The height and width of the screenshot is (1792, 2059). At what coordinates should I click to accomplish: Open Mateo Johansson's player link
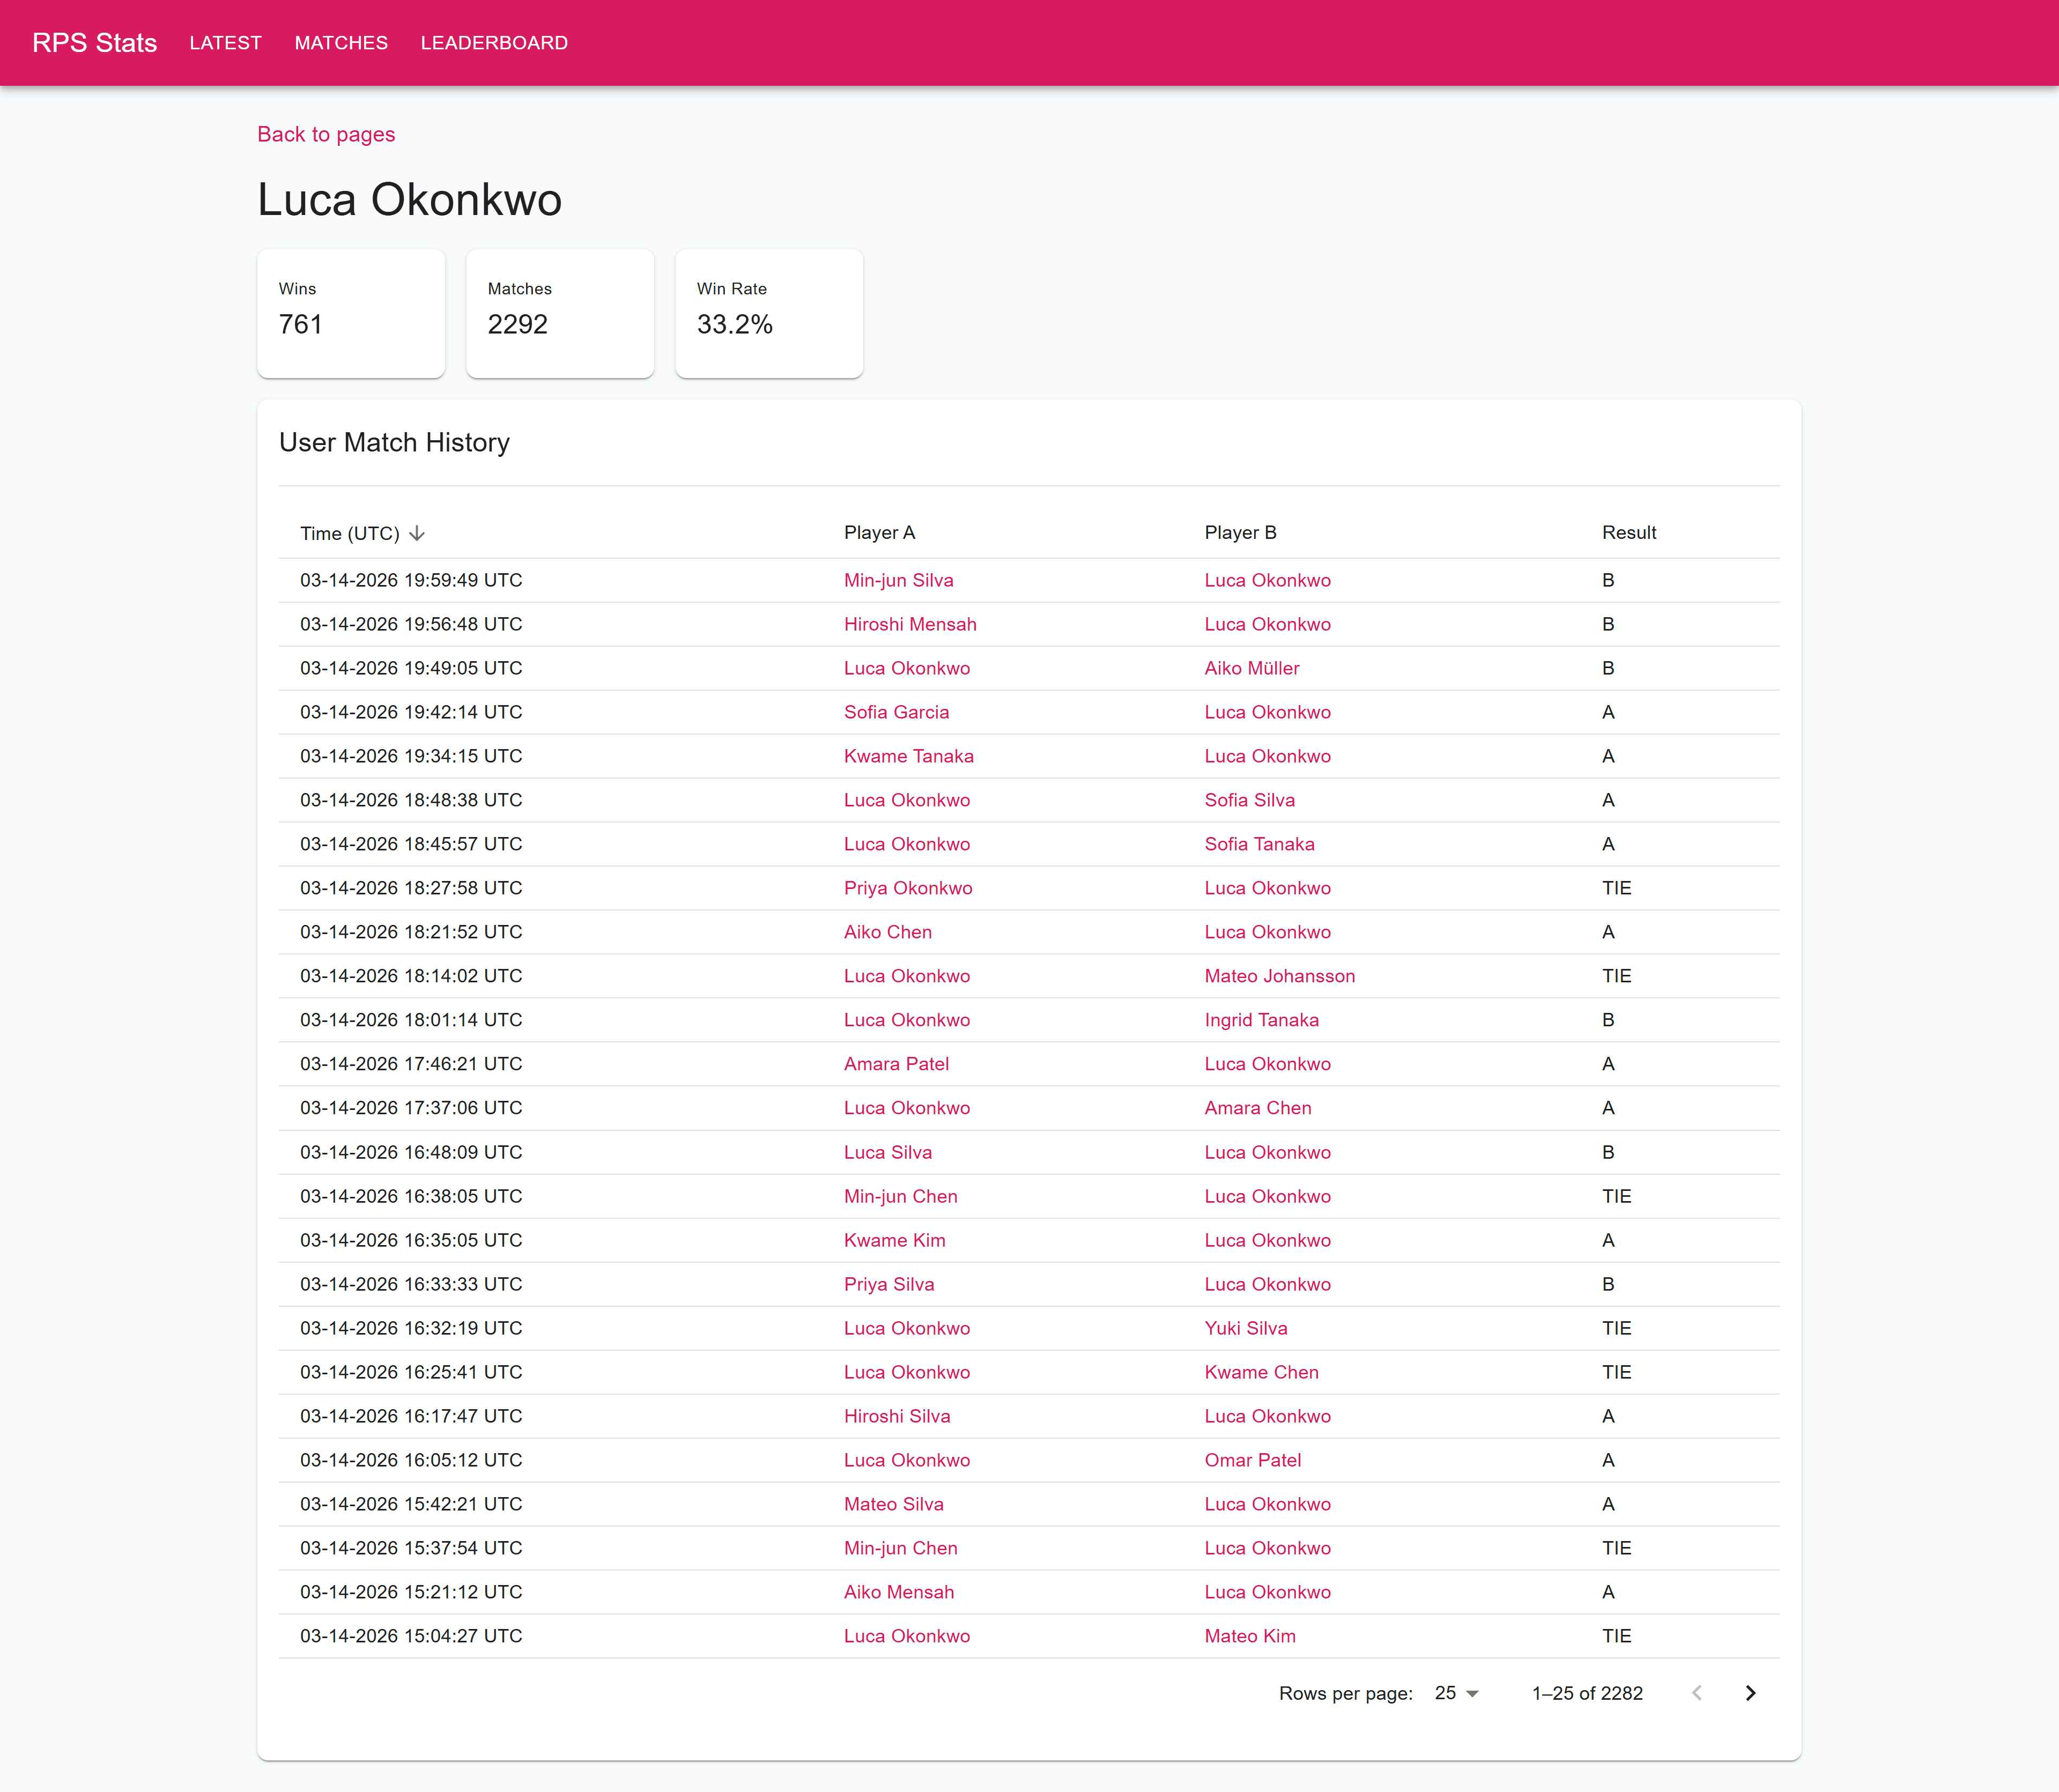[1279, 976]
